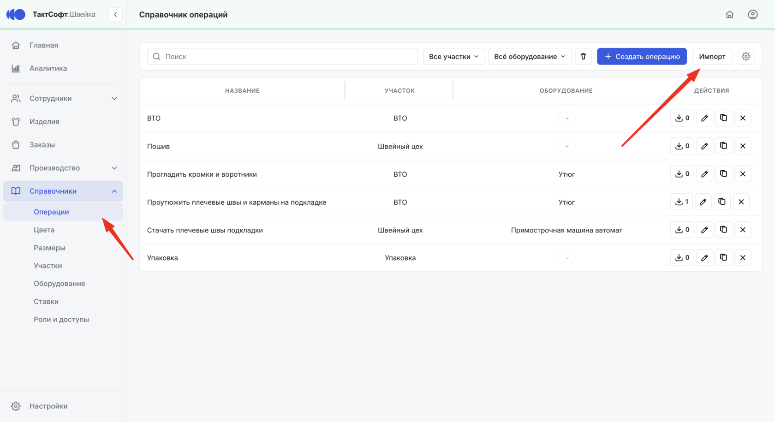Click the trash icon in the filter bar
This screenshot has width=775, height=422.
[x=583, y=56]
